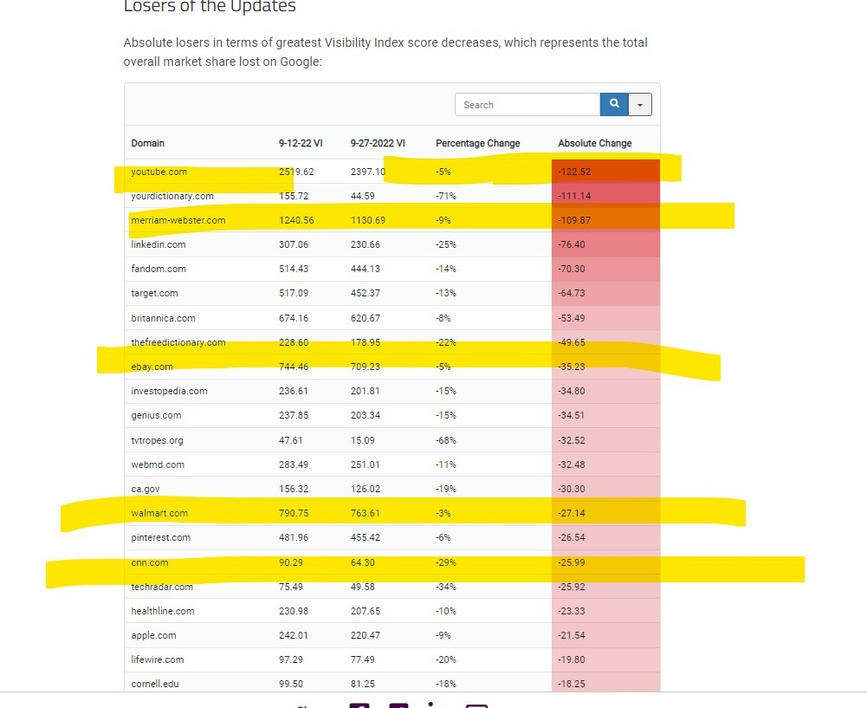Select the youtube.com domain cell
The image size is (867, 708).
coord(159,172)
